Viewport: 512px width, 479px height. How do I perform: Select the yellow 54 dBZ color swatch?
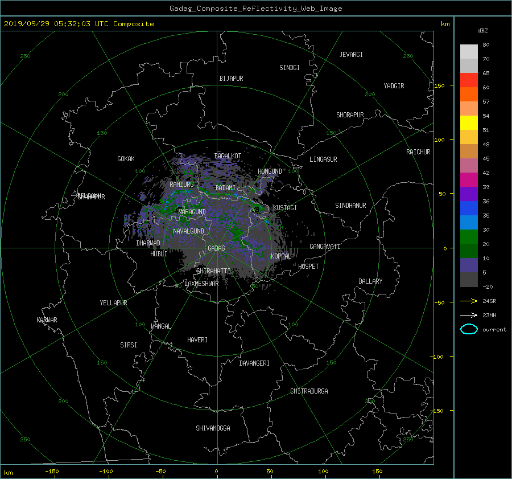click(x=469, y=122)
